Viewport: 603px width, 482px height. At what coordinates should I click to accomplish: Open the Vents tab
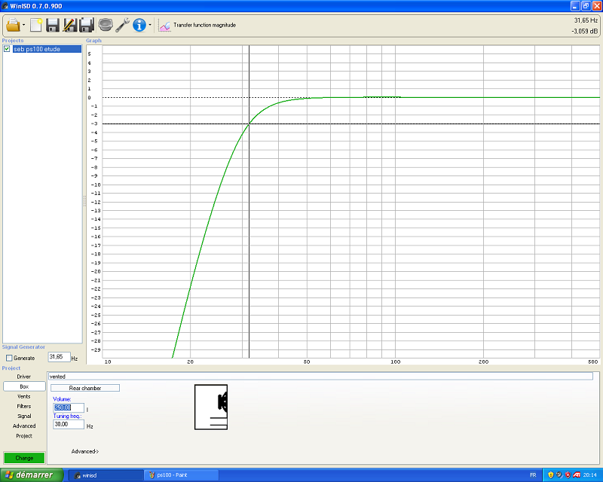[x=24, y=396]
